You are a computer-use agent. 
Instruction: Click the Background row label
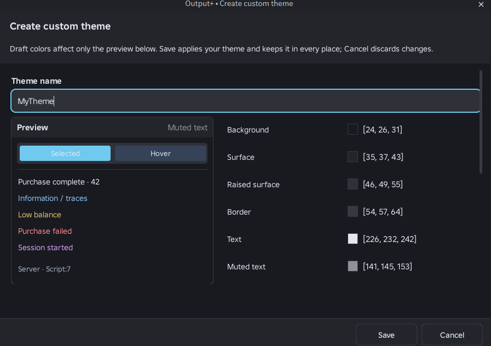(x=248, y=130)
